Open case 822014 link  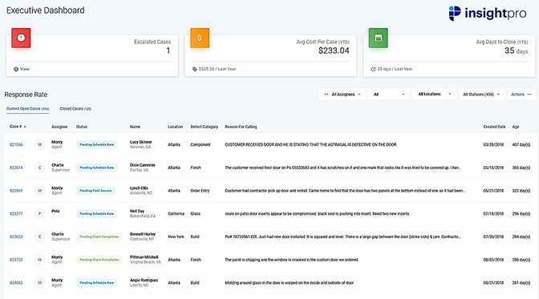coord(16,168)
